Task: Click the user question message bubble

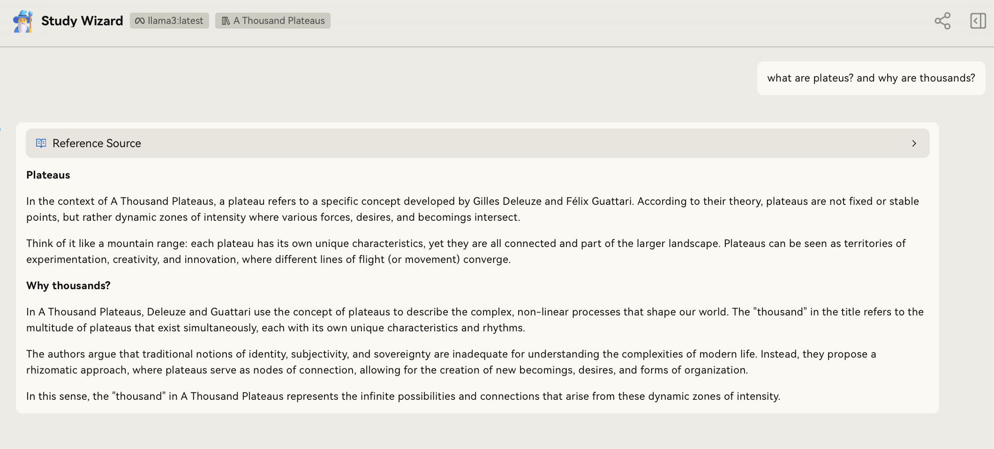Action: click(871, 78)
